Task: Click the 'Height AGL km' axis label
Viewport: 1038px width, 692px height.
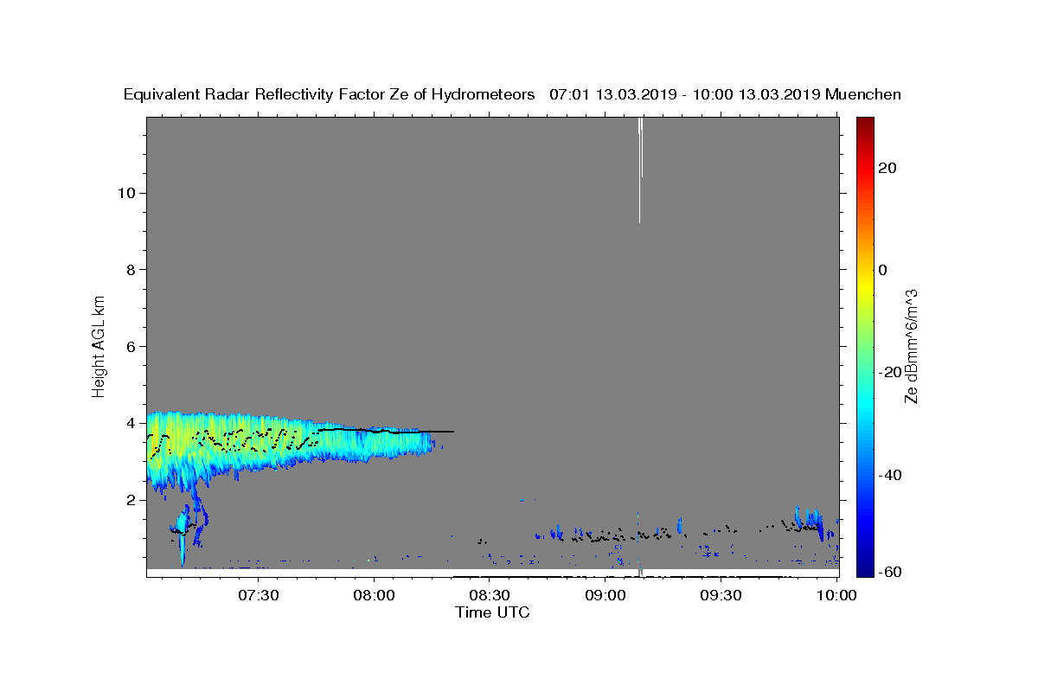Action: click(99, 345)
